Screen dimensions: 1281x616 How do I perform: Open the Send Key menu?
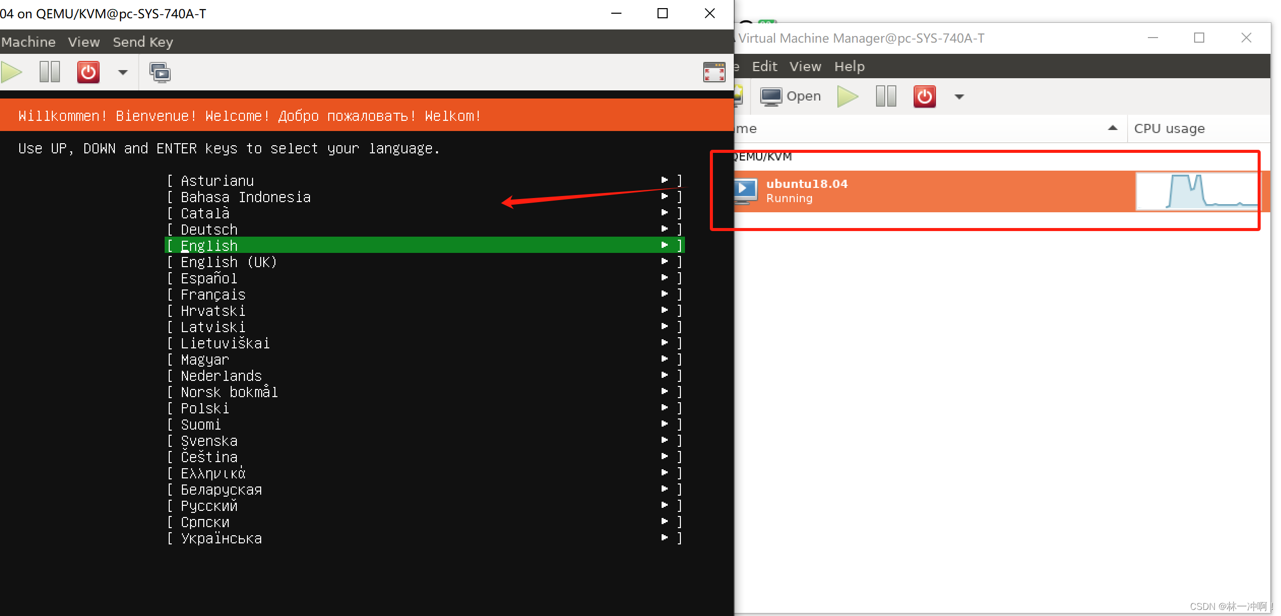tap(143, 42)
